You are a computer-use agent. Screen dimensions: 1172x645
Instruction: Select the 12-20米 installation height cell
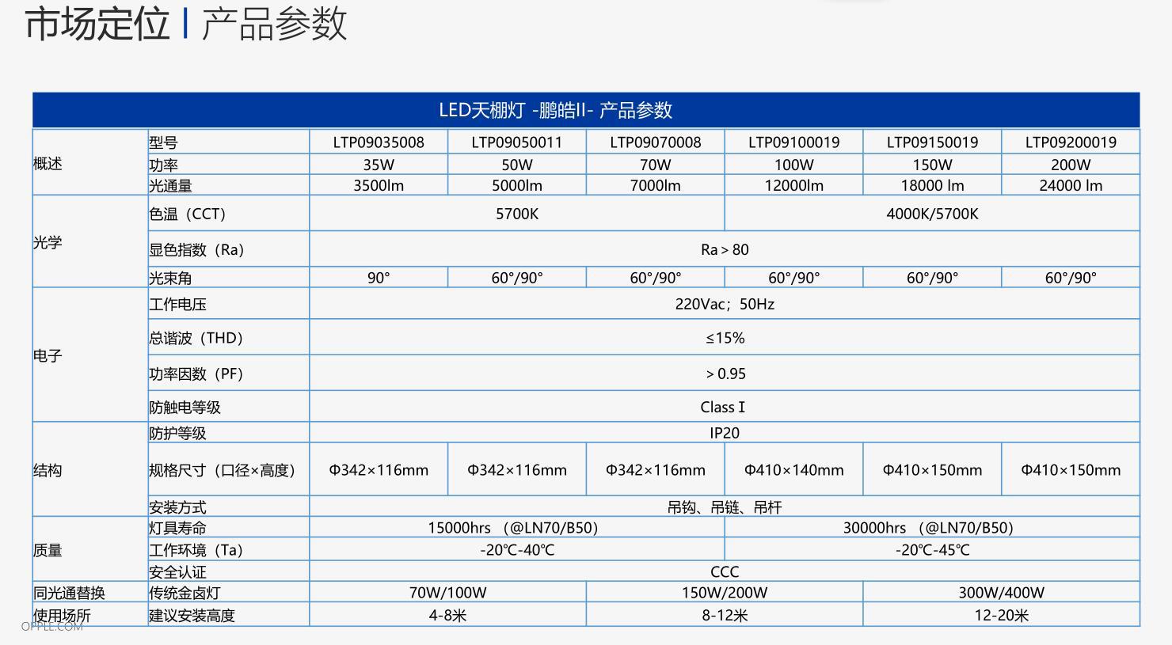[x=1001, y=615]
